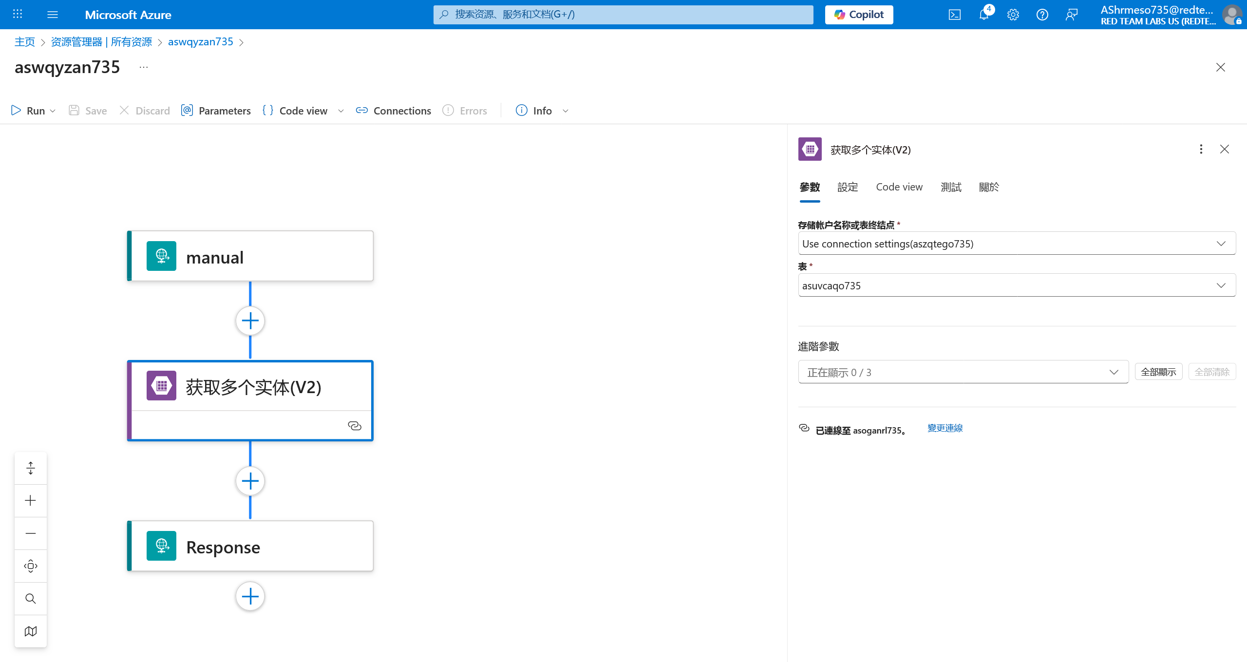Click the connection link icon on the action card
The height and width of the screenshot is (662, 1247).
click(x=355, y=426)
